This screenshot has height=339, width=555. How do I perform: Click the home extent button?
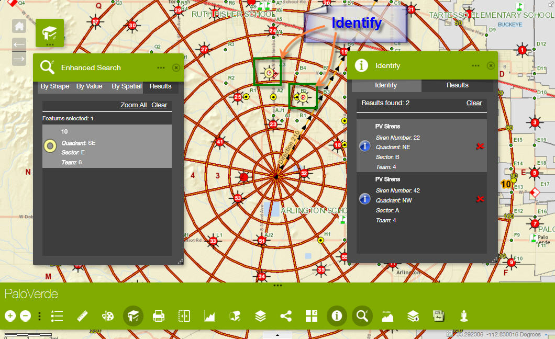pos(19,26)
